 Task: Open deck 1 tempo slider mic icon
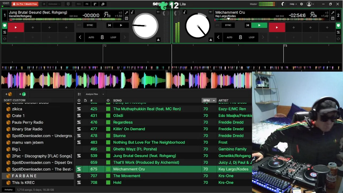[x=126, y=13]
